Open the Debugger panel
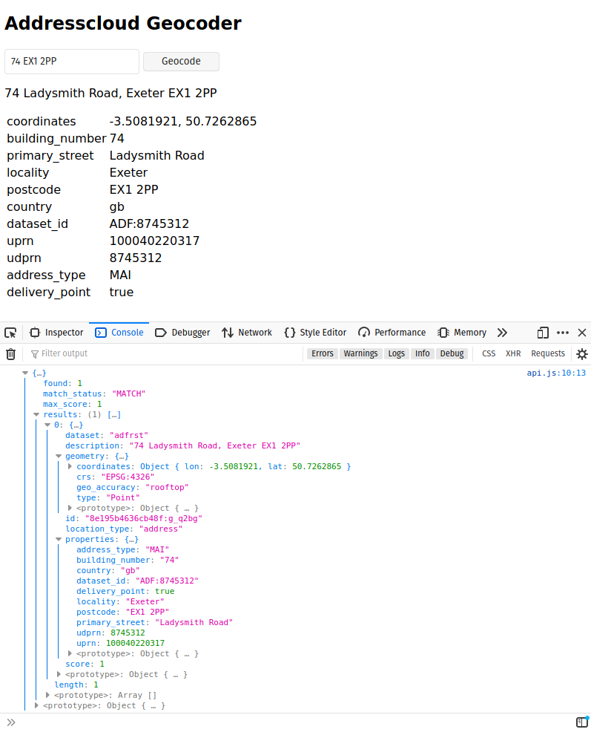Viewport: 591px width, 735px height. pos(182,333)
